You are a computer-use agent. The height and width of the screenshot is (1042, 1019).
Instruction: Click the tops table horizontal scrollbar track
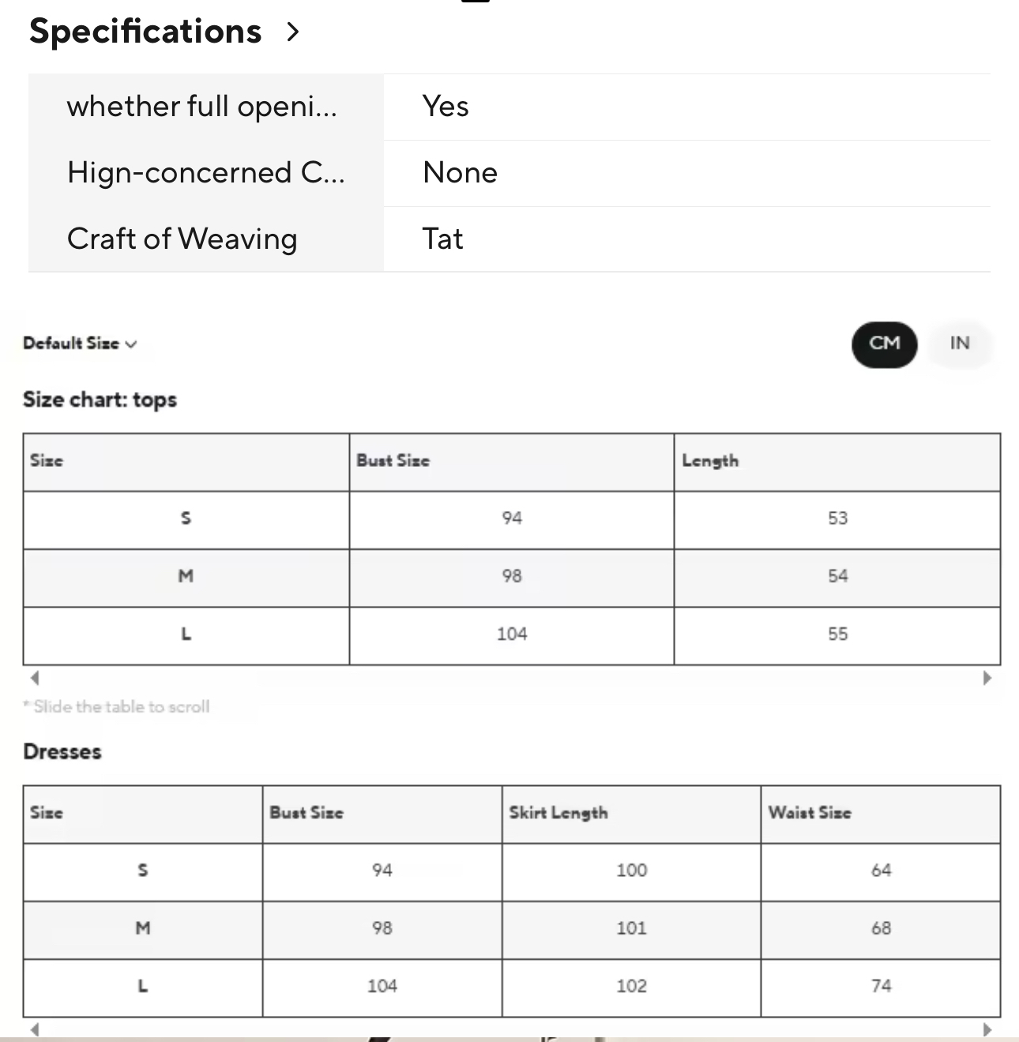tap(510, 678)
